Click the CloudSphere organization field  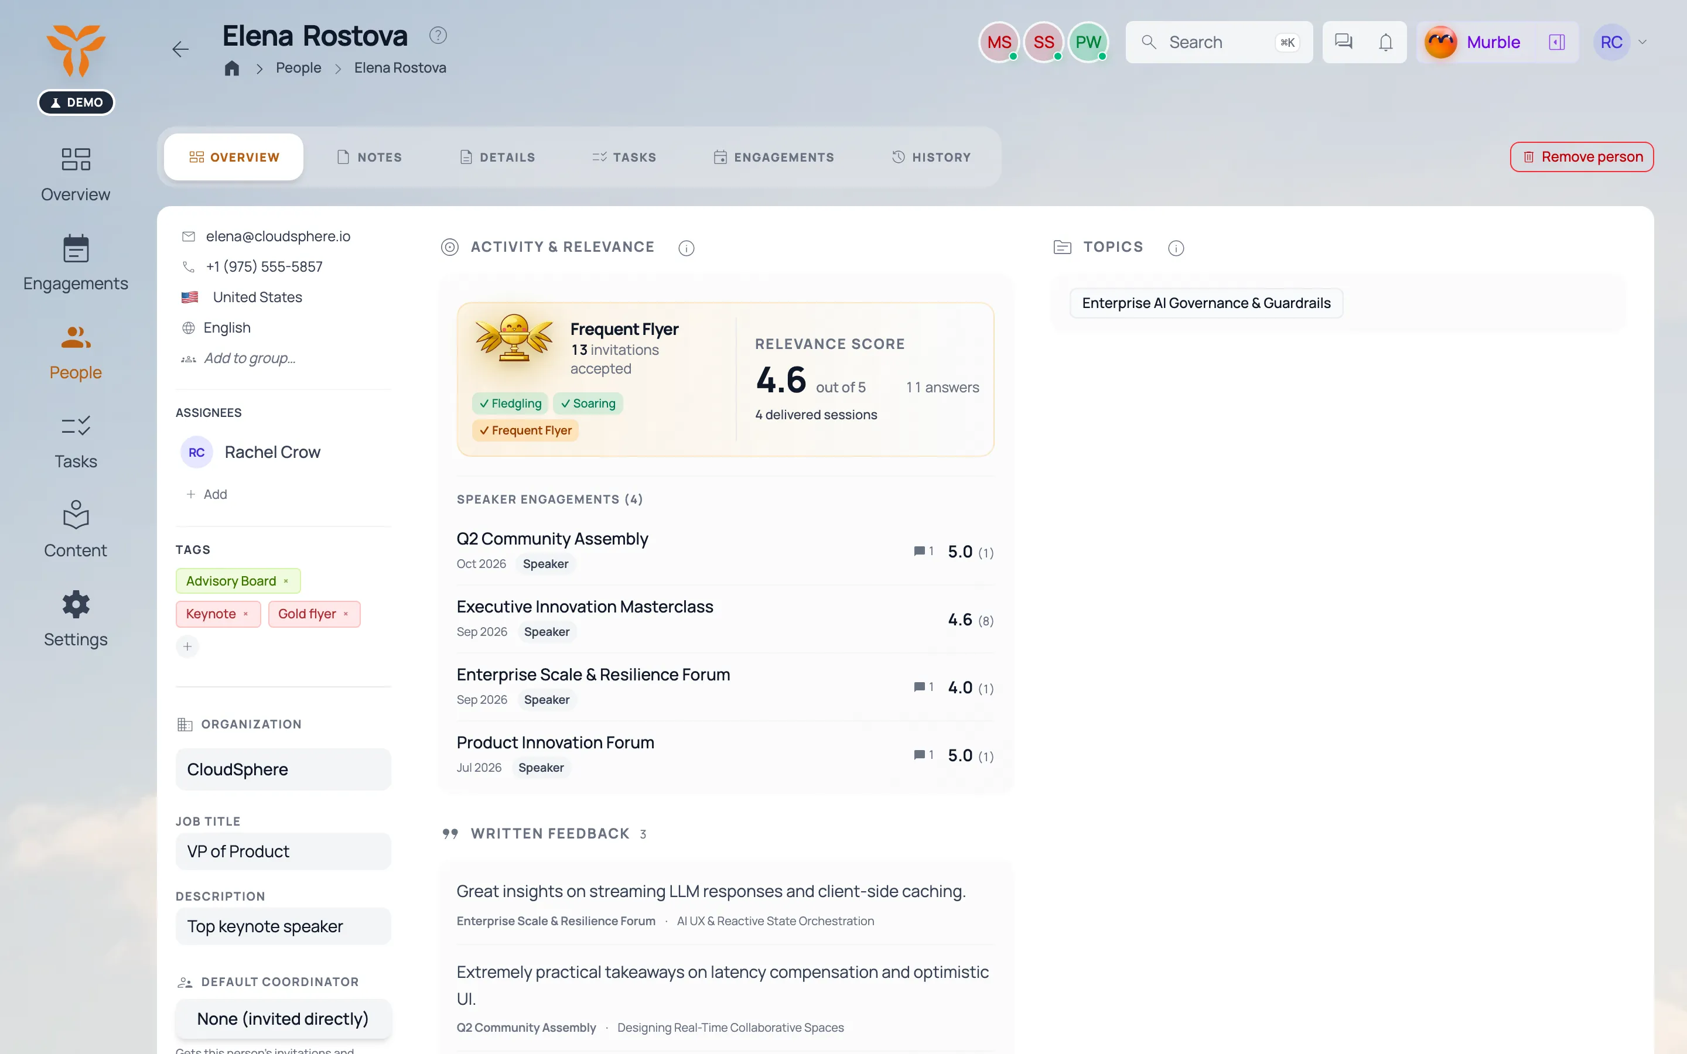(283, 769)
